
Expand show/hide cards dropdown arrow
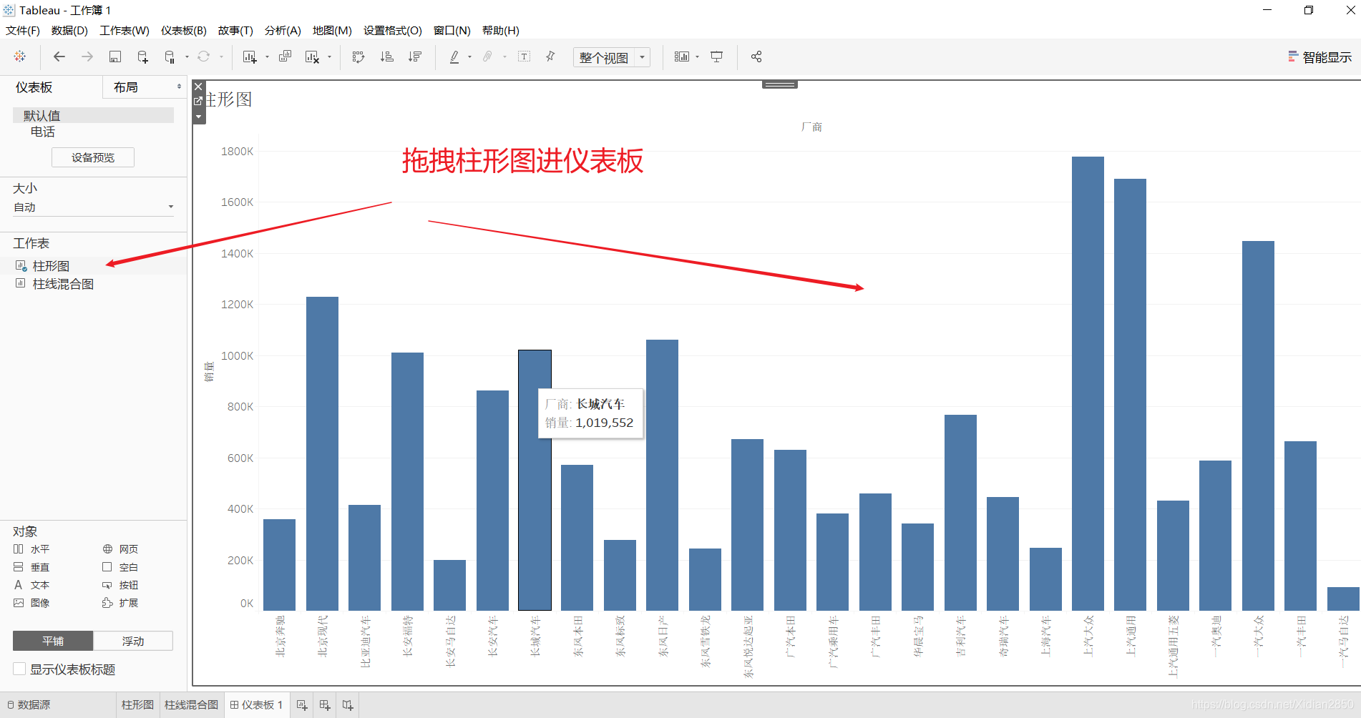tap(697, 56)
